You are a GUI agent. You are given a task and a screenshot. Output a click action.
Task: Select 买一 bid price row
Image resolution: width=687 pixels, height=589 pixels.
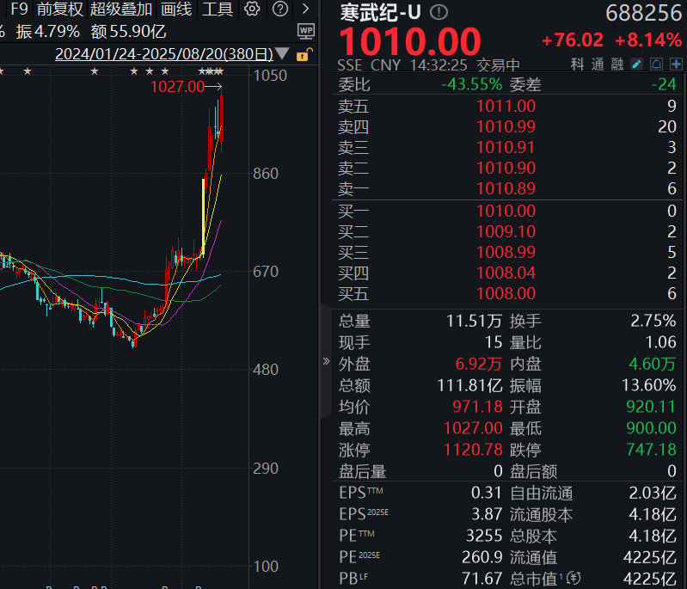[507, 211]
